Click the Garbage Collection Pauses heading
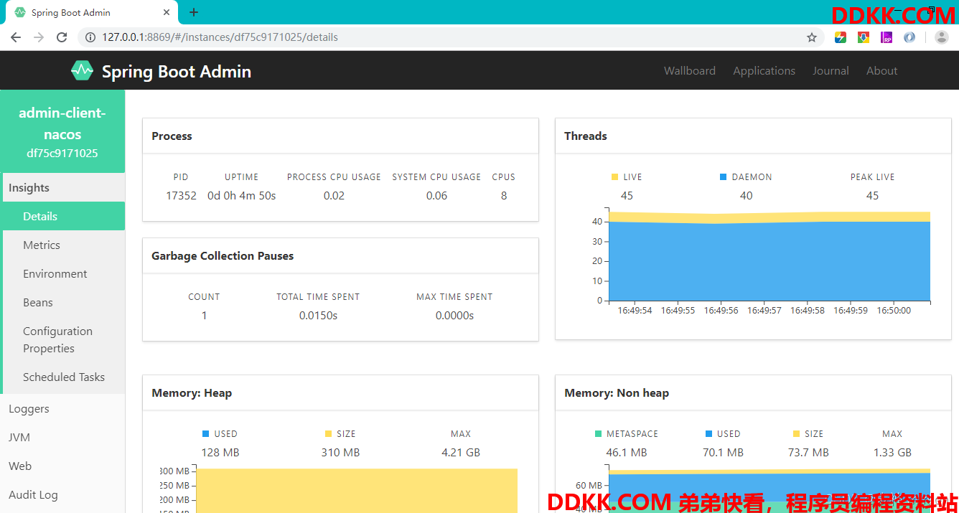959x513 pixels. click(223, 255)
